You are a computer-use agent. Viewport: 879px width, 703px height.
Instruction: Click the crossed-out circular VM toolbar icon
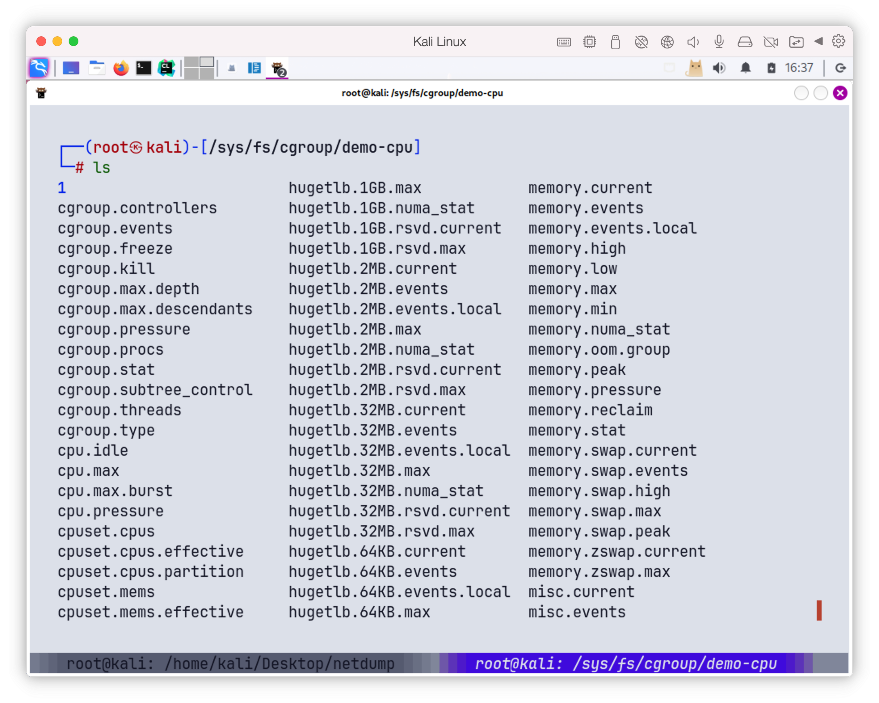pyautogui.click(x=641, y=42)
